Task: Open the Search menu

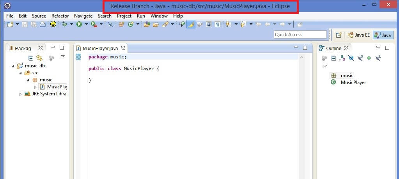Action: point(105,16)
